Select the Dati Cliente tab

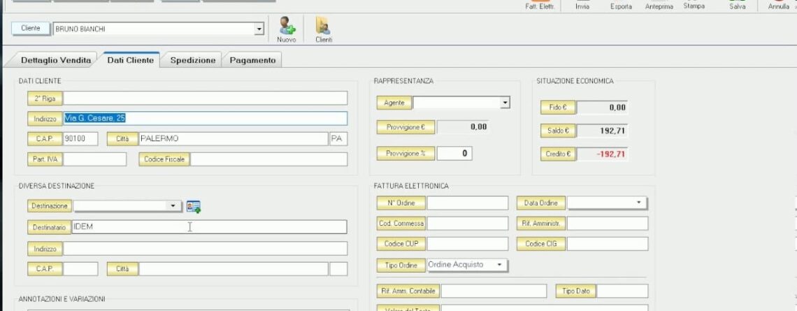click(x=131, y=60)
